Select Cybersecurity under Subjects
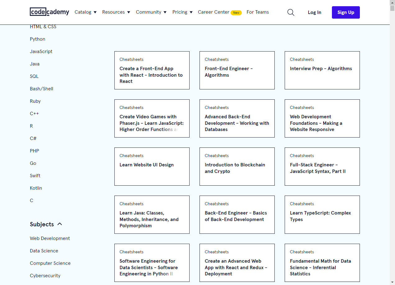 45,276
